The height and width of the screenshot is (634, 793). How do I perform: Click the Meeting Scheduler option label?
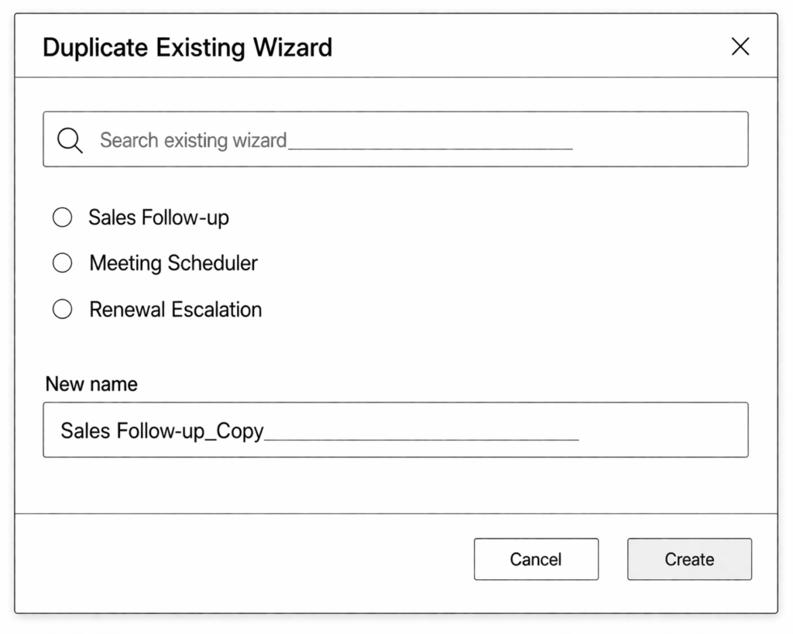point(173,263)
